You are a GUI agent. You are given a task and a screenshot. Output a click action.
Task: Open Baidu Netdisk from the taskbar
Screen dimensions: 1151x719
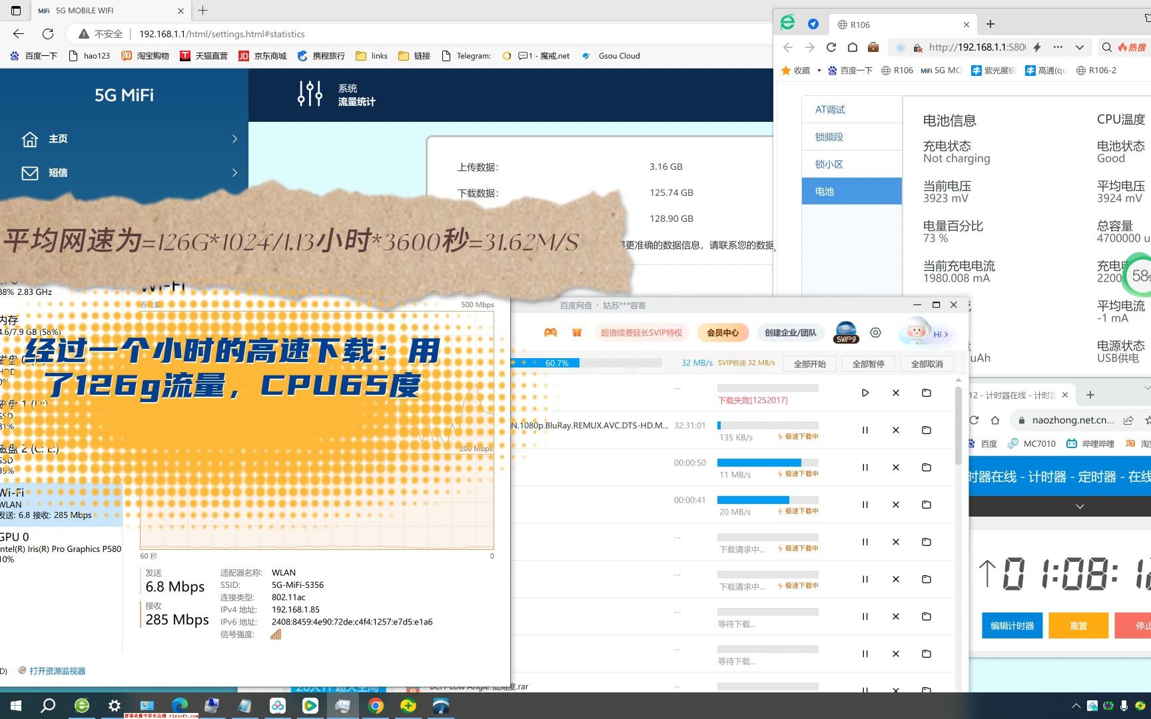point(278,706)
